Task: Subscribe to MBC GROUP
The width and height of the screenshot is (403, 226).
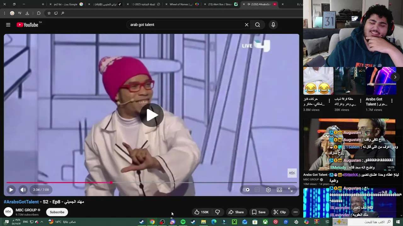Action: click(x=57, y=212)
